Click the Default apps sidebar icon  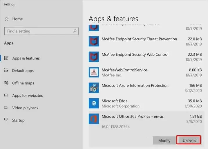[6, 70]
